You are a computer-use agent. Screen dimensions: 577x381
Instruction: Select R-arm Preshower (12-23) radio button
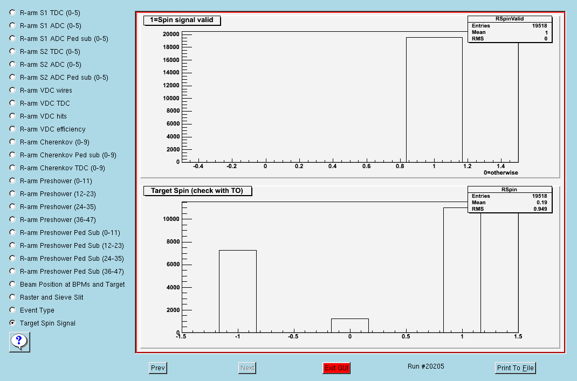point(12,193)
